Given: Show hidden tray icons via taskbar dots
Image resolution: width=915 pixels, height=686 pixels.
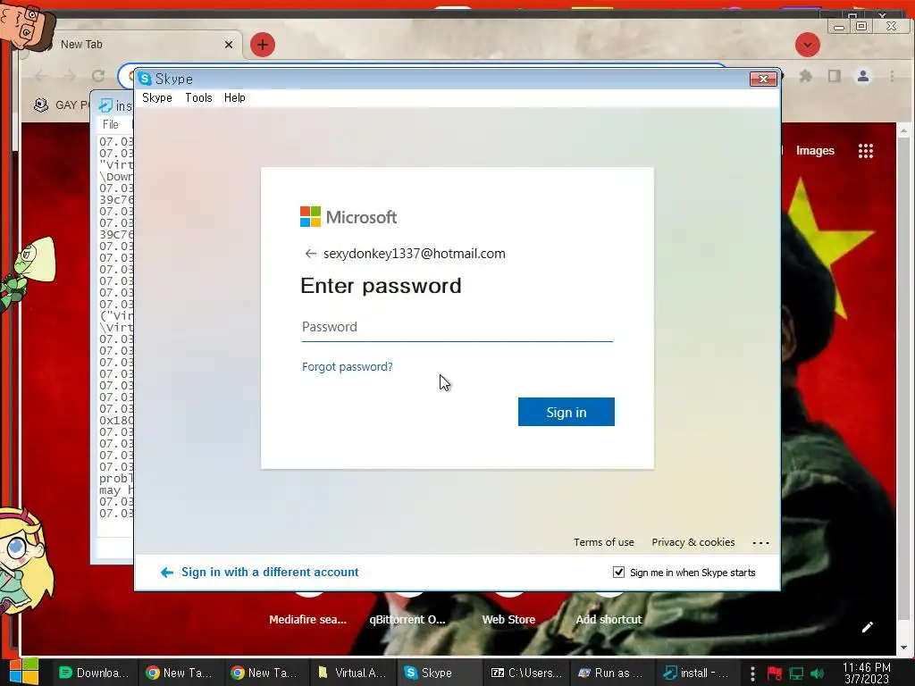Looking at the screenshot, I should (752, 673).
